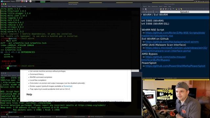The image size is (210, 118).
Task: Click the Menu button in bottom taskbar
Action: pyautogui.click(x=4, y=117)
